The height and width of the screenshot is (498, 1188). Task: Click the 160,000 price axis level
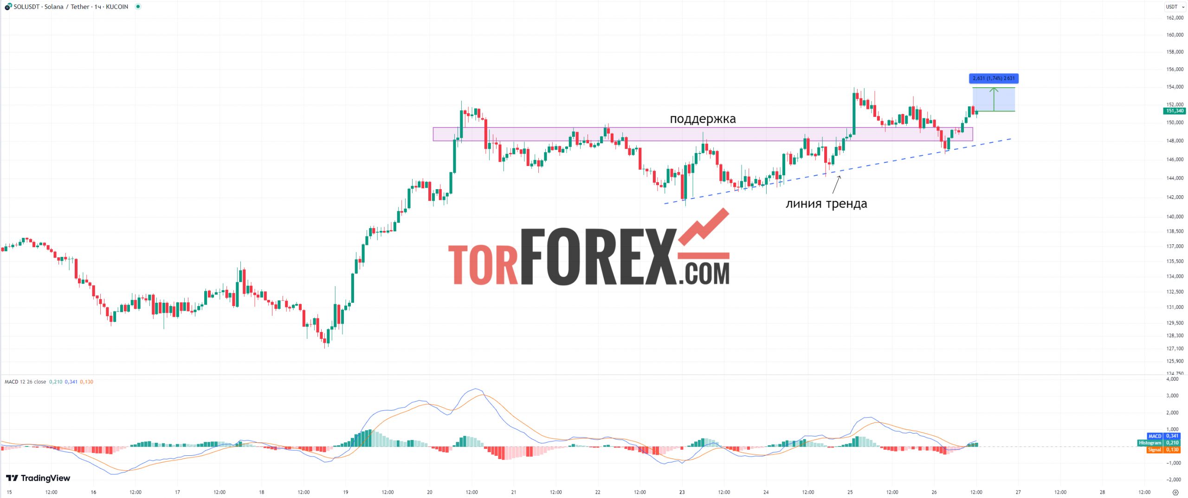[1175, 35]
